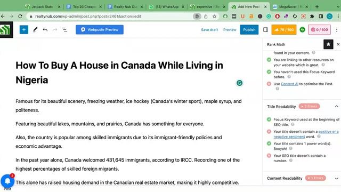
Task: Toggle browser side panel icon
Action: [x=321, y=17]
